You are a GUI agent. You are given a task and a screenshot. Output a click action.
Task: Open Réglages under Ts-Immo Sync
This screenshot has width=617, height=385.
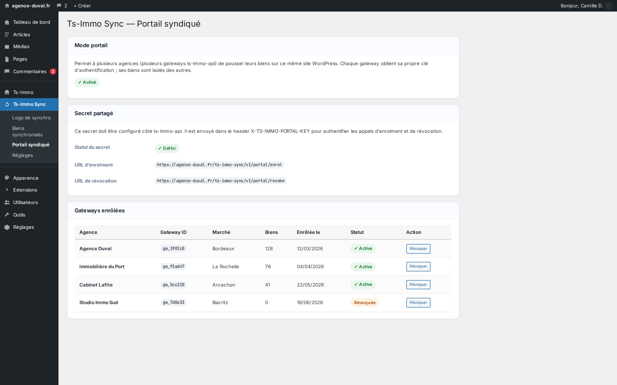(x=22, y=155)
